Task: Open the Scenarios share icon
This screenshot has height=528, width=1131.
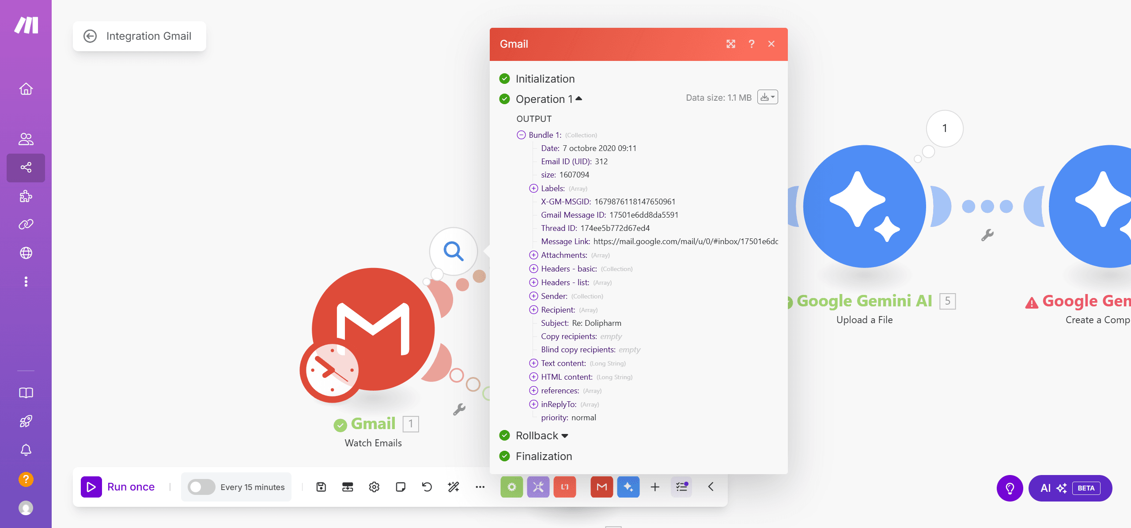Action: click(26, 168)
